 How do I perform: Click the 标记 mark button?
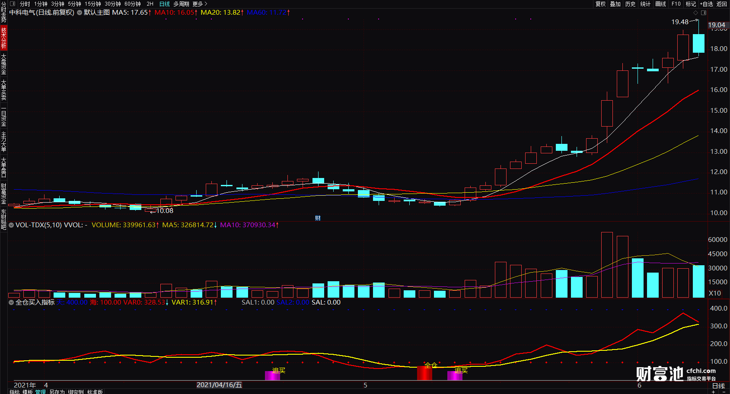691,4
